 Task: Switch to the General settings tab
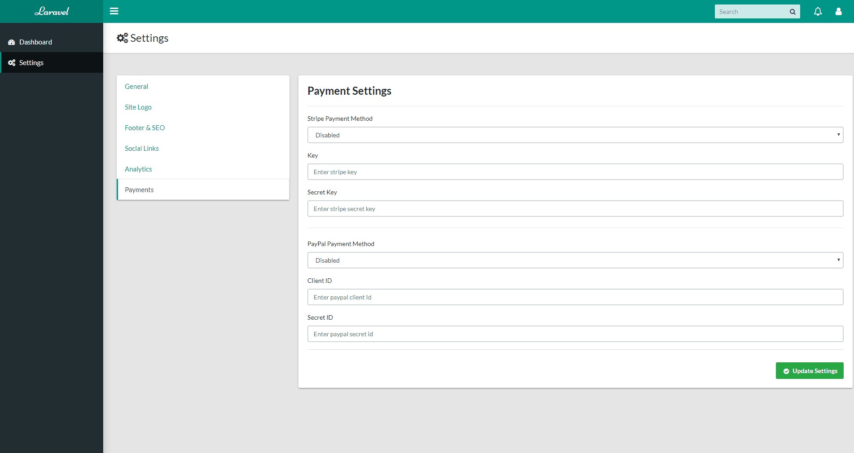136,86
